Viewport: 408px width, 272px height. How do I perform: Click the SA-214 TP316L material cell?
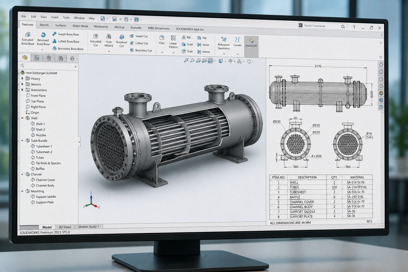coord(357,187)
